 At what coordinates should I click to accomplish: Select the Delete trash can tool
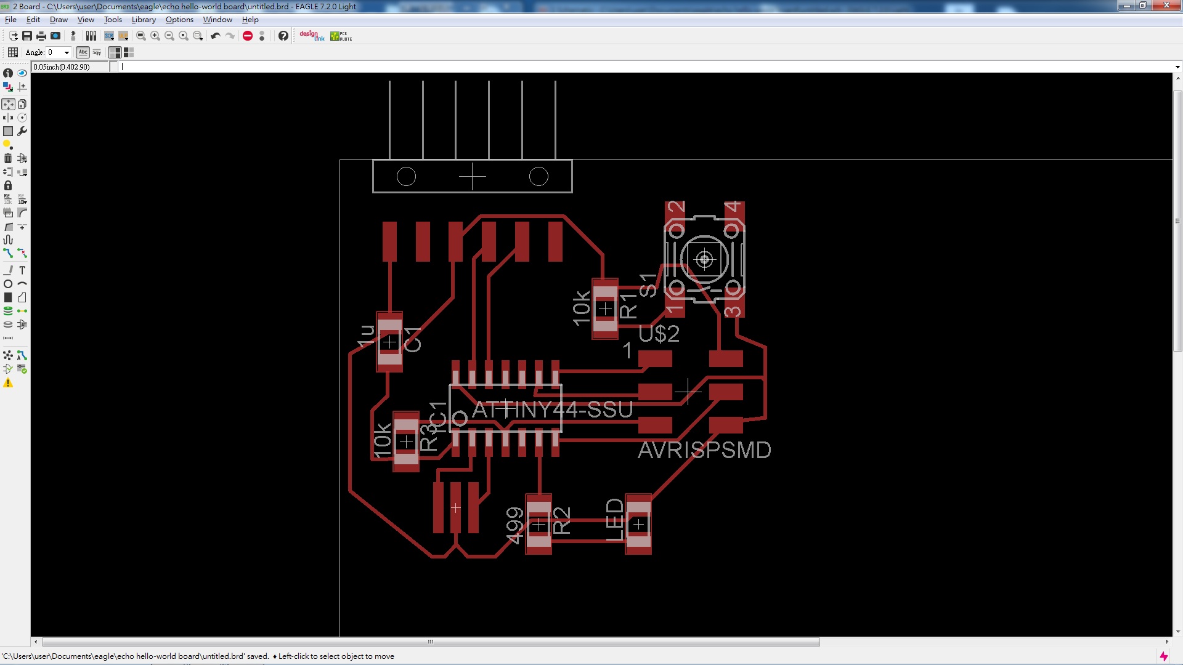coord(8,158)
